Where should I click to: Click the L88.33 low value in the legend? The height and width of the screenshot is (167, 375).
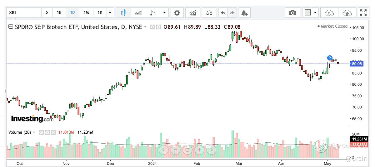212,27
